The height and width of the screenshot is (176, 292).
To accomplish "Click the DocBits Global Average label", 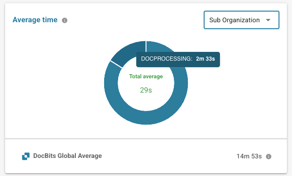I will coord(67,156).
